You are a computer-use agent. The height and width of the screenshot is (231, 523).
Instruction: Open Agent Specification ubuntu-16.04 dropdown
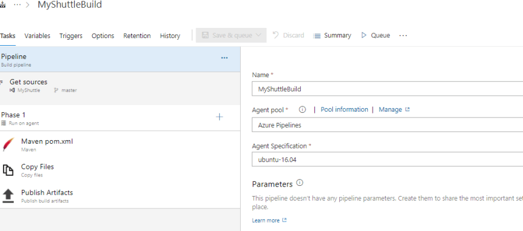pyautogui.click(x=387, y=159)
